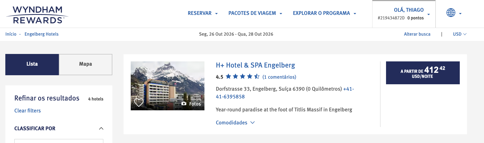Open H+ Hotel & SPA Engelberg title
The image size is (484, 143).
click(x=255, y=65)
